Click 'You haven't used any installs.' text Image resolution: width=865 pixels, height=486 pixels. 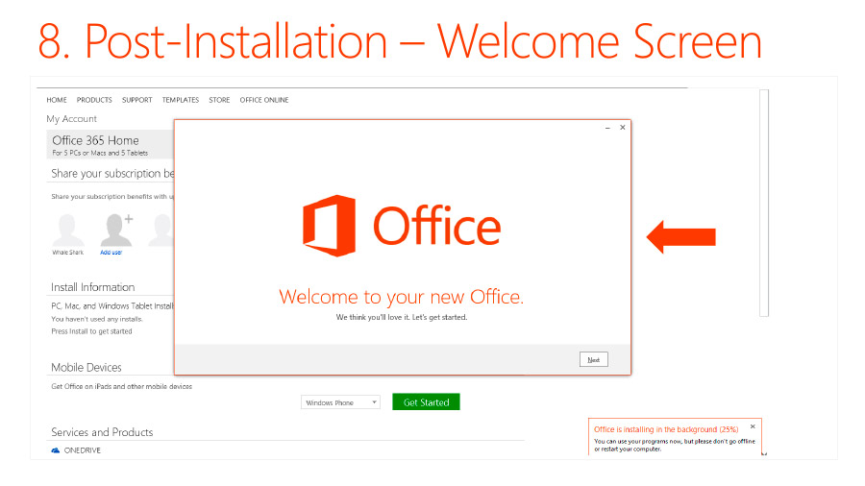click(x=97, y=319)
